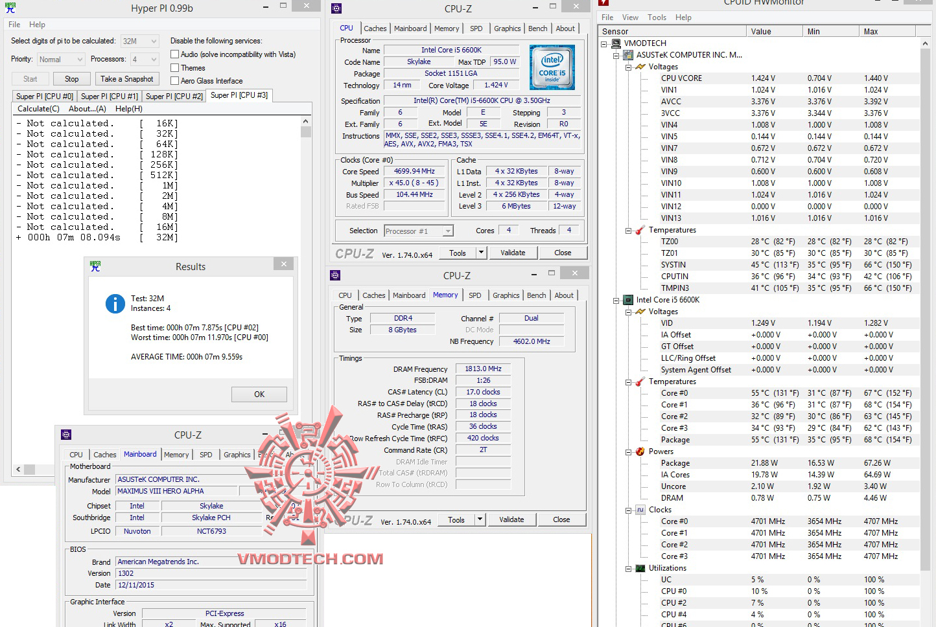Collapse the Utilizations tree section
Viewport: 936px width, 627px height.
(x=629, y=568)
